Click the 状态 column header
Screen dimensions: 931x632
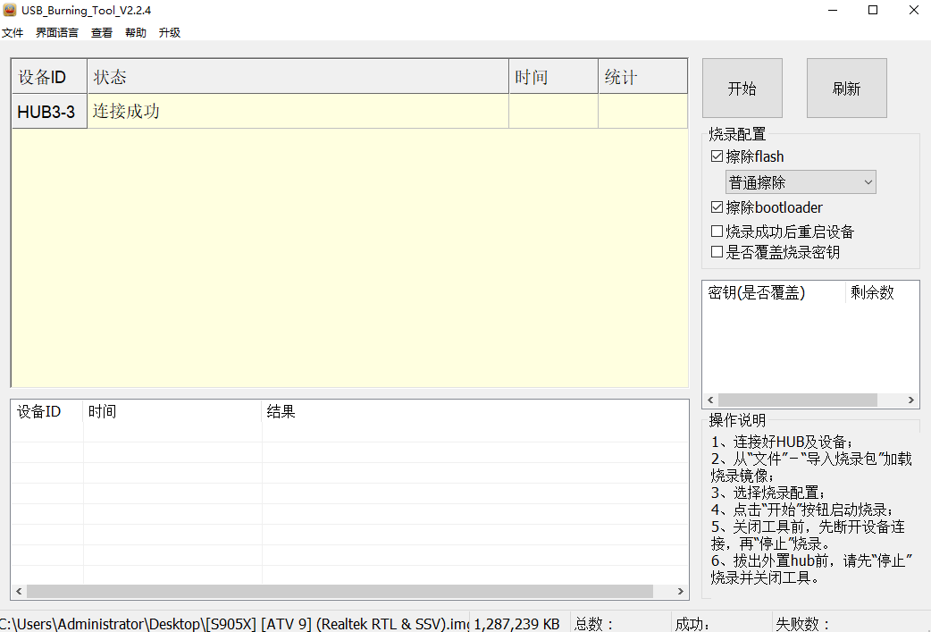pyautogui.click(x=298, y=77)
